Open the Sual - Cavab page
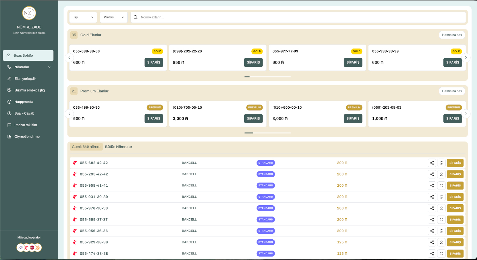The width and height of the screenshot is (477, 260). [x=24, y=113]
